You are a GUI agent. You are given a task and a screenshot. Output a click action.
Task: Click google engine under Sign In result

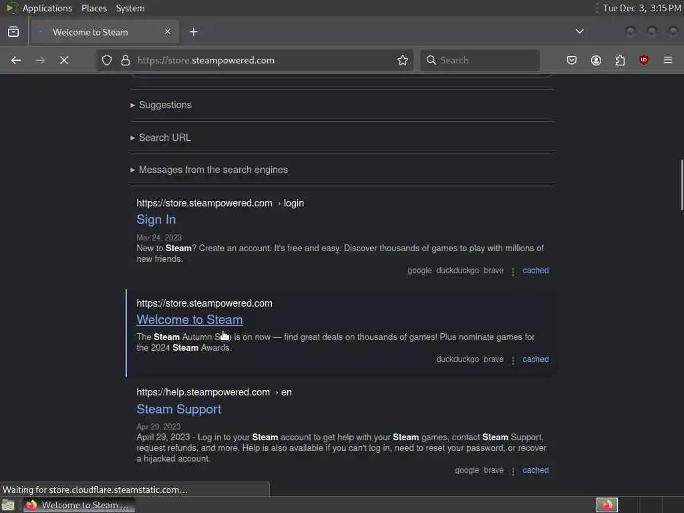tap(419, 271)
